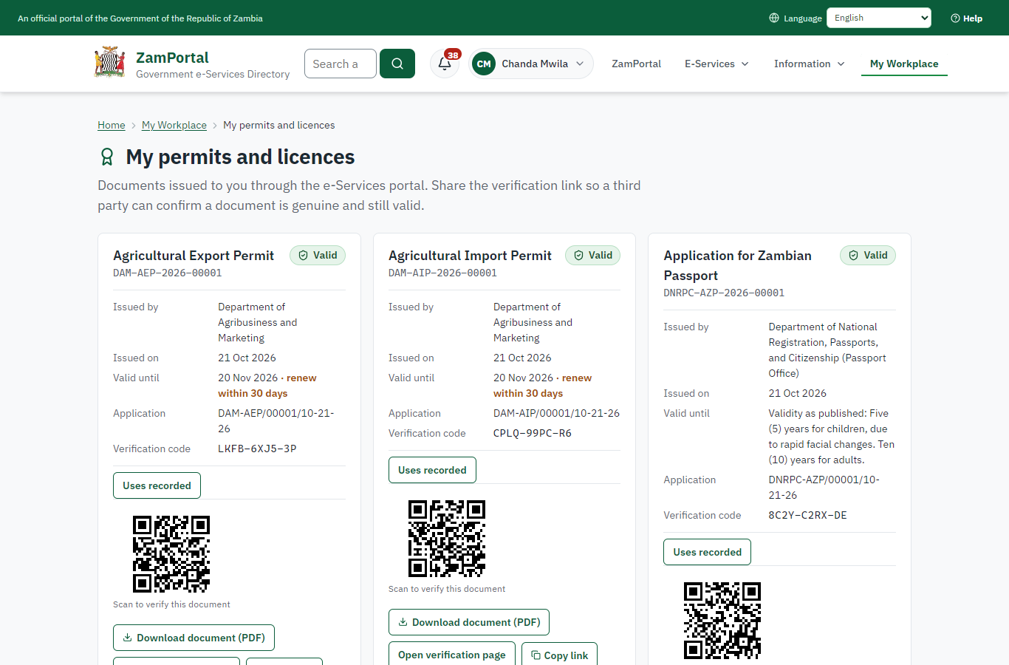Click Uses recorded on Agricultural Export Permit
This screenshot has height=665, width=1009.
point(157,485)
